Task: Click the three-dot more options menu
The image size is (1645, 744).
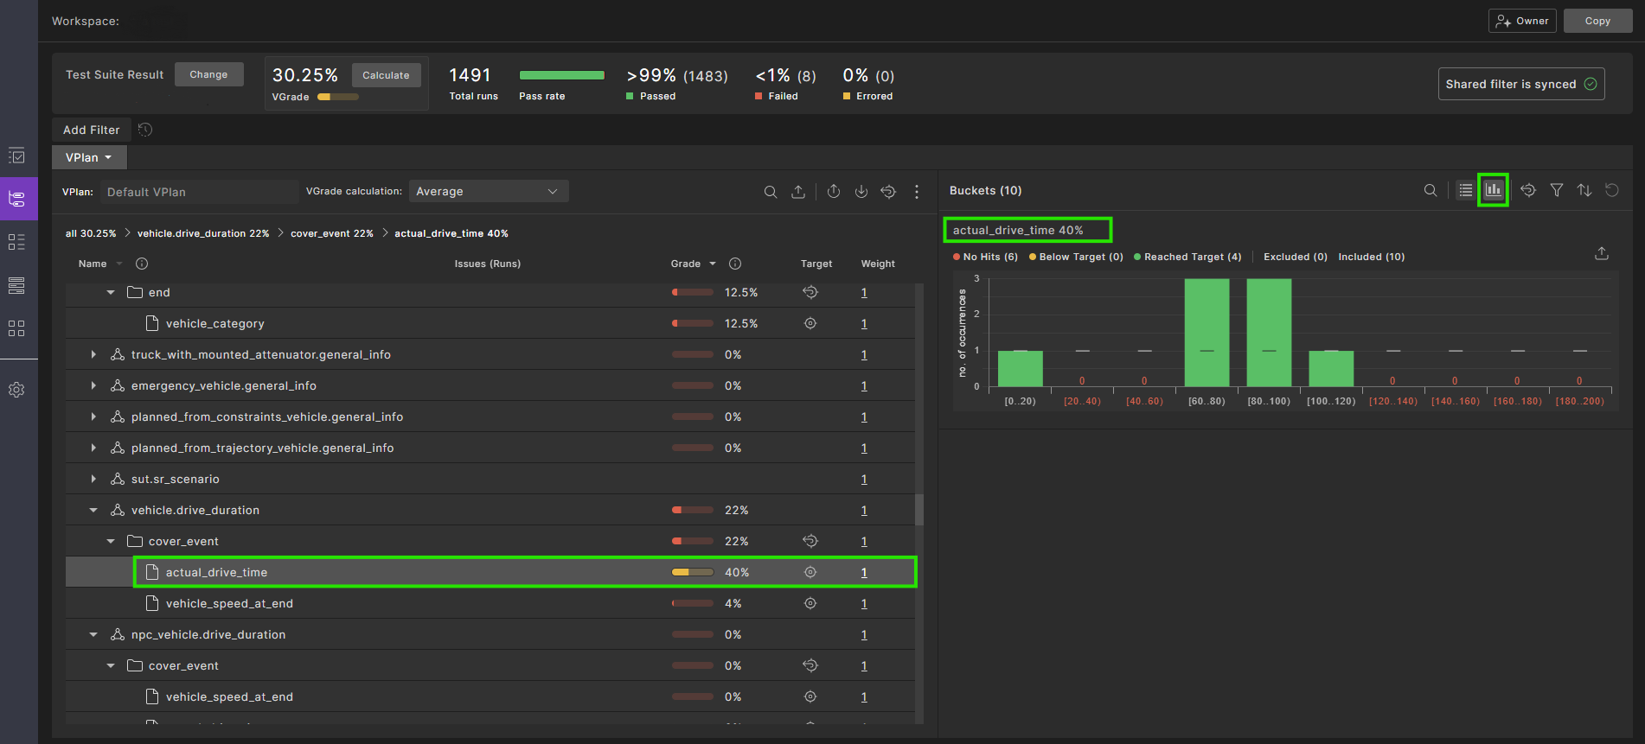Action: tap(917, 192)
